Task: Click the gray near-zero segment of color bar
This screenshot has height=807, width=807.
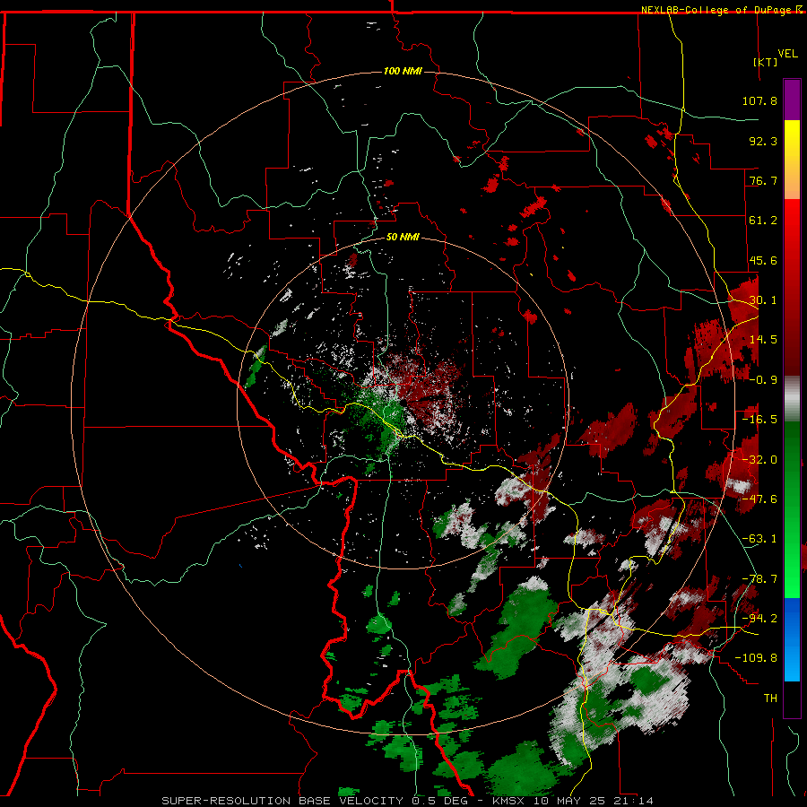Action: point(792,399)
